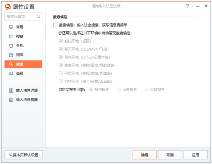Confirm with the 确定 button

click(144, 155)
